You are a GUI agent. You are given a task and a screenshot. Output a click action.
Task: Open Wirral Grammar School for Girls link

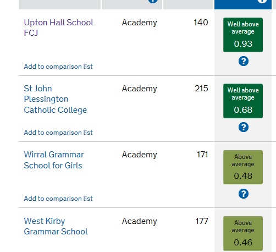tap(54, 160)
